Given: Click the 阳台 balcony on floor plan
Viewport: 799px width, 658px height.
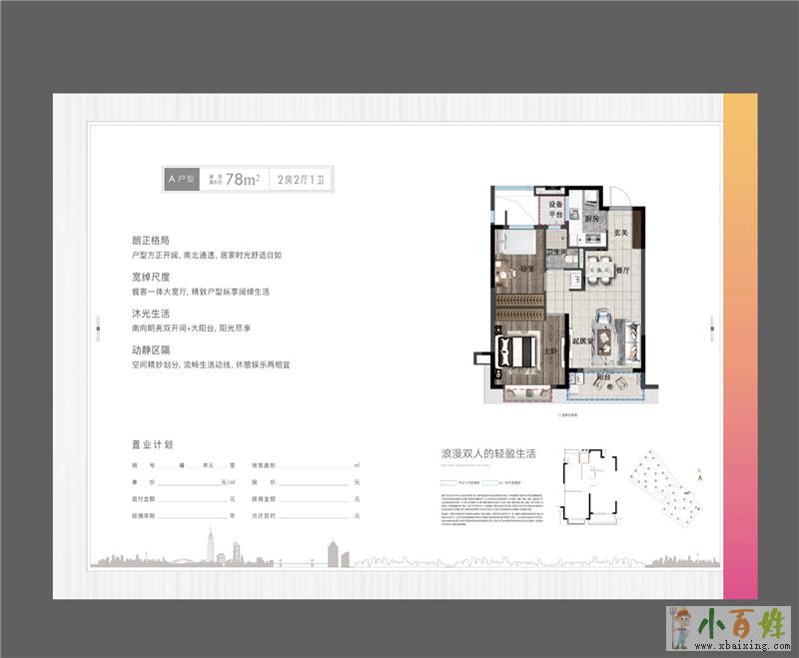Looking at the screenshot, I should [603, 384].
